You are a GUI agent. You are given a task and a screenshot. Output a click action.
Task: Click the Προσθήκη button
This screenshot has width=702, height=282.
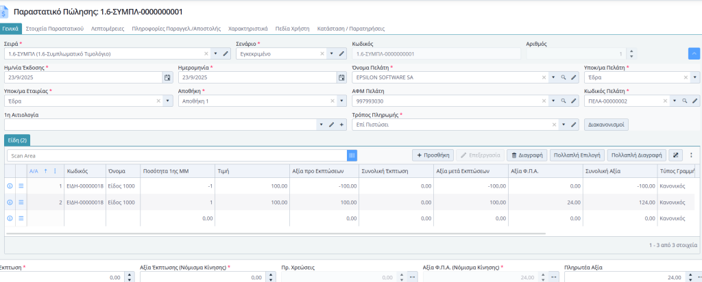432,155
